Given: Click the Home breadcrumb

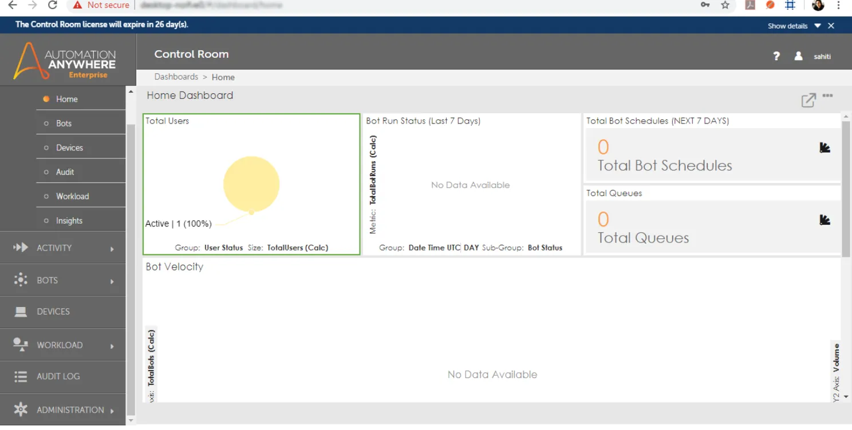Looking at the screenshot, I should tap(223, 77).
